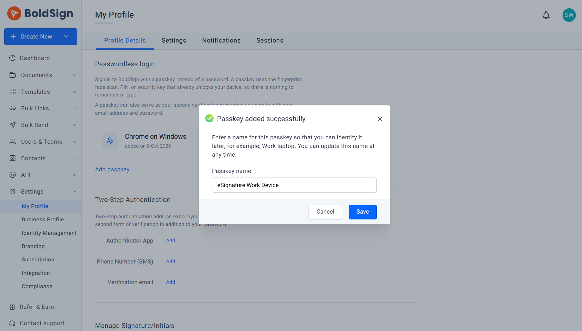Open the SW user avatar menu
This screenshot has width=582, height=331.
point(569,15)
